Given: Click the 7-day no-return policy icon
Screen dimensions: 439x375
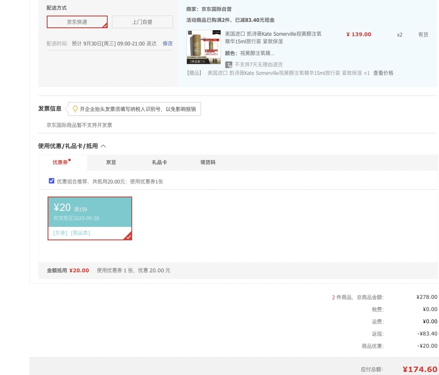Looking at the screenshot, I should pyautogui.click(x=229, y=65).
